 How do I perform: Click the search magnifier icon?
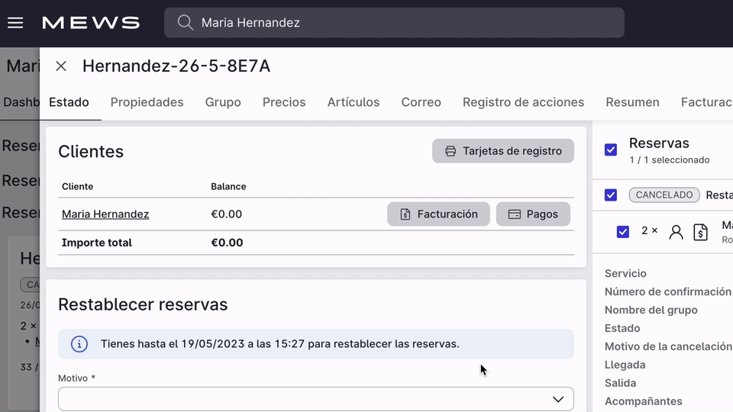[185, 23]
